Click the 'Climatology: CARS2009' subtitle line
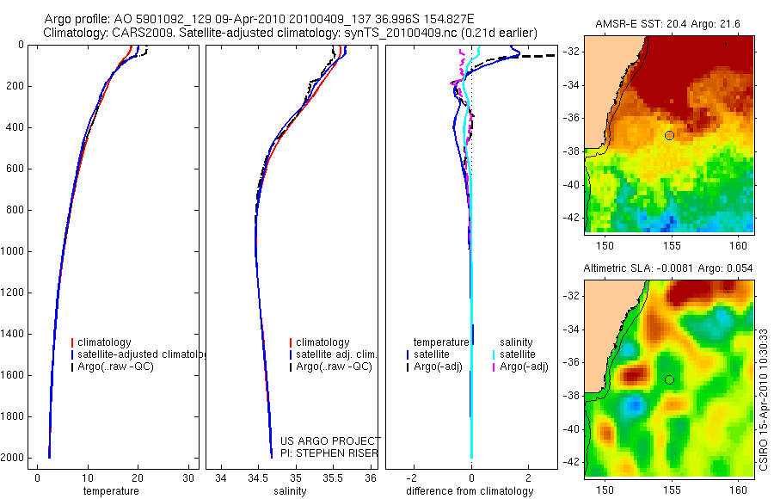774x499 pixels. [x=291, y=33]
